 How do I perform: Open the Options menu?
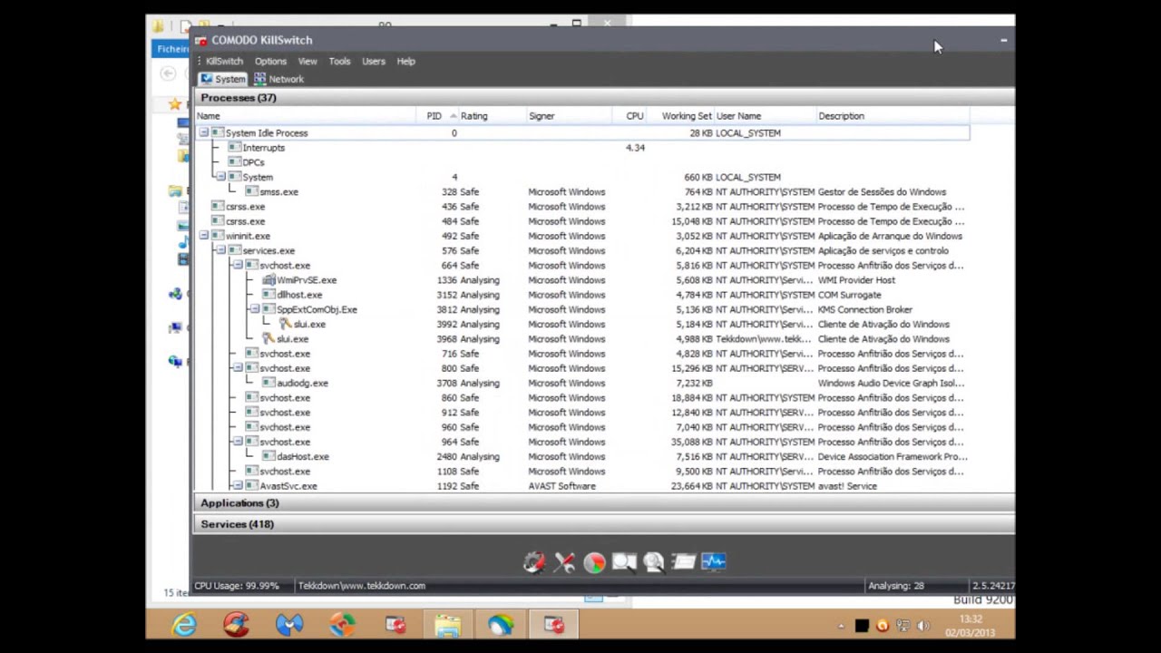coord(270,61)
